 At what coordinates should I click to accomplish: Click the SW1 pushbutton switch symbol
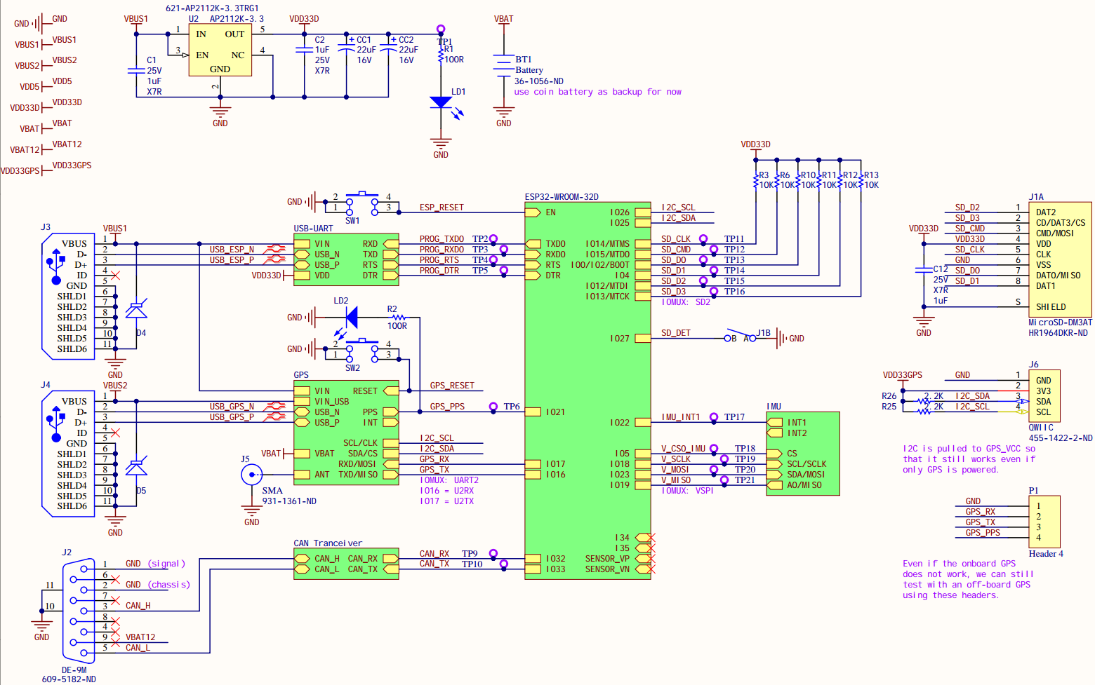pyautogui.click(x=362, y=202)
